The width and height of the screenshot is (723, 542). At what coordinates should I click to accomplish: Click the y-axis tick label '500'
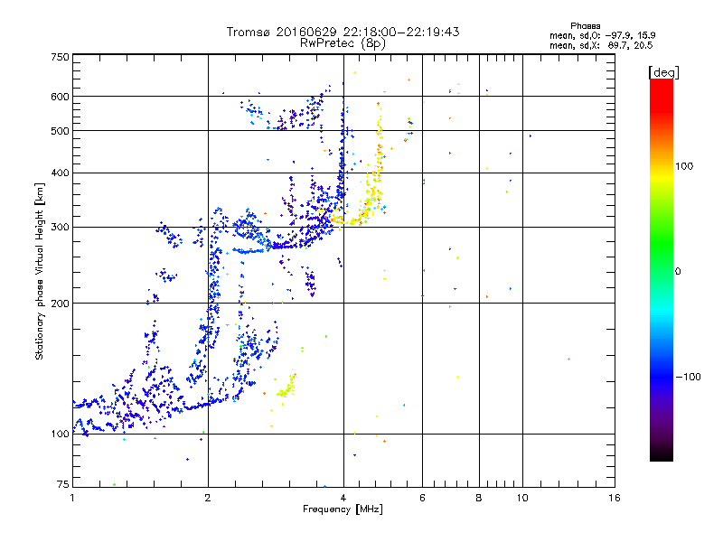click(x=60, y=131)
